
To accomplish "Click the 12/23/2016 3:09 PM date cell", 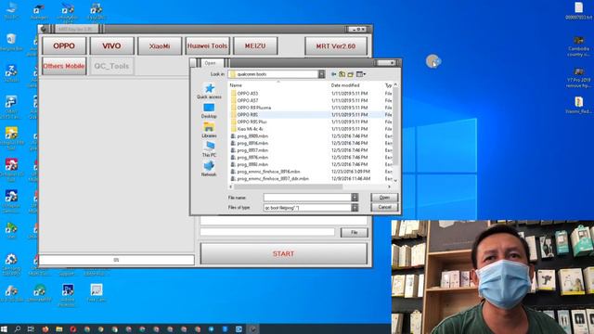I will [351, 172].
